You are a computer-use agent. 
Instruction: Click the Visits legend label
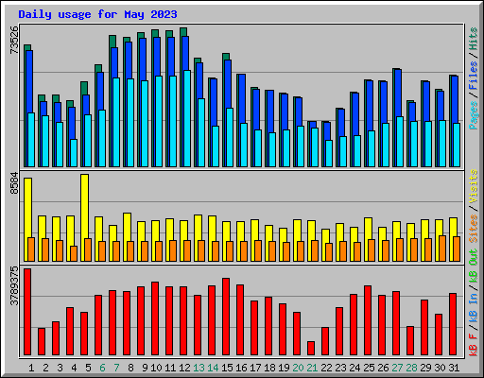point(474,186)
